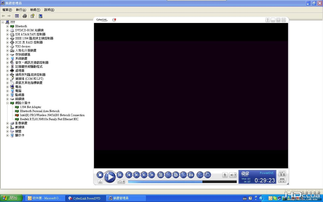323x202 pixels.
Task: Click the AB repeat icon in PowerDVD
Action: pyautogui.click(x=200, y=175)
